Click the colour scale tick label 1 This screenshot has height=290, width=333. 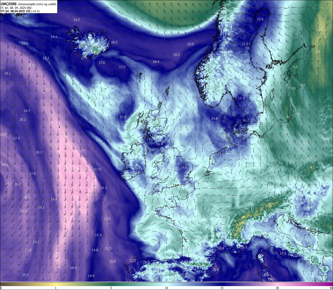click(56, 288)
